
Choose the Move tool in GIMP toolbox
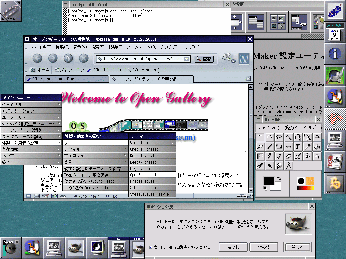point(317,137)
